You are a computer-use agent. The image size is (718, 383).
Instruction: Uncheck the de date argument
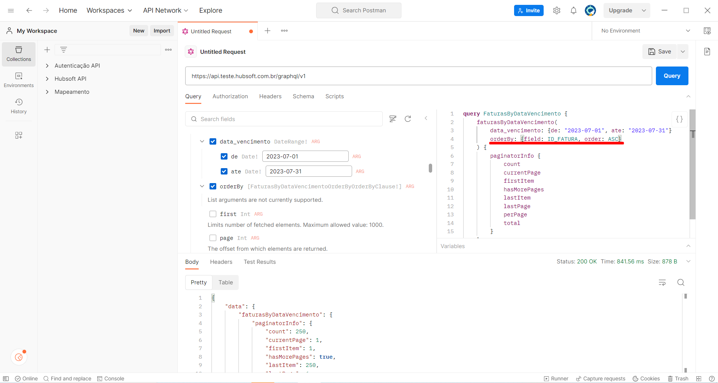[224, 157]
